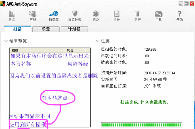Collapse the 结果预览 section triangle
This screenshot has height=129, width=195.
(6, 41)
